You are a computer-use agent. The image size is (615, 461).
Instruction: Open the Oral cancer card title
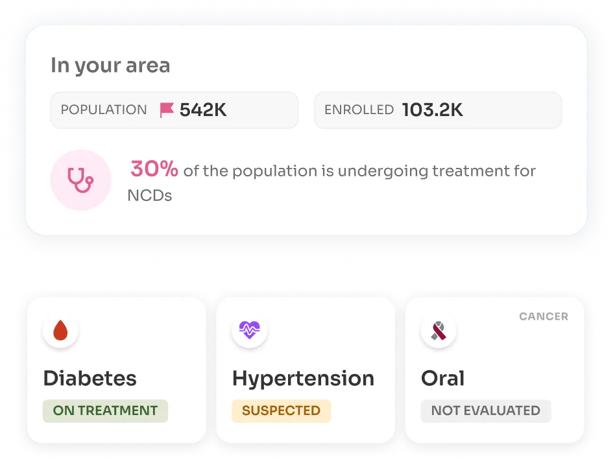pos(443,378)
